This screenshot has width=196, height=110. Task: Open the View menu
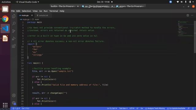[x=35, y=11]
